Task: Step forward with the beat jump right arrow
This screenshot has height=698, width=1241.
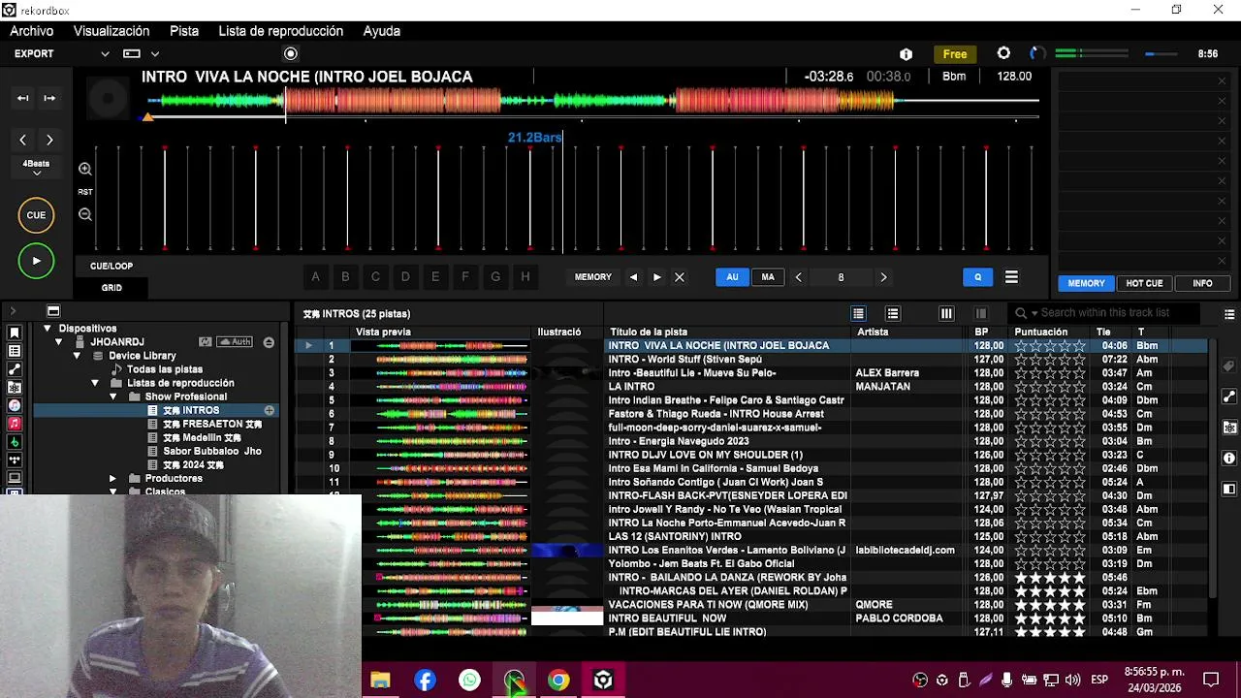Action: pos(49,140)
